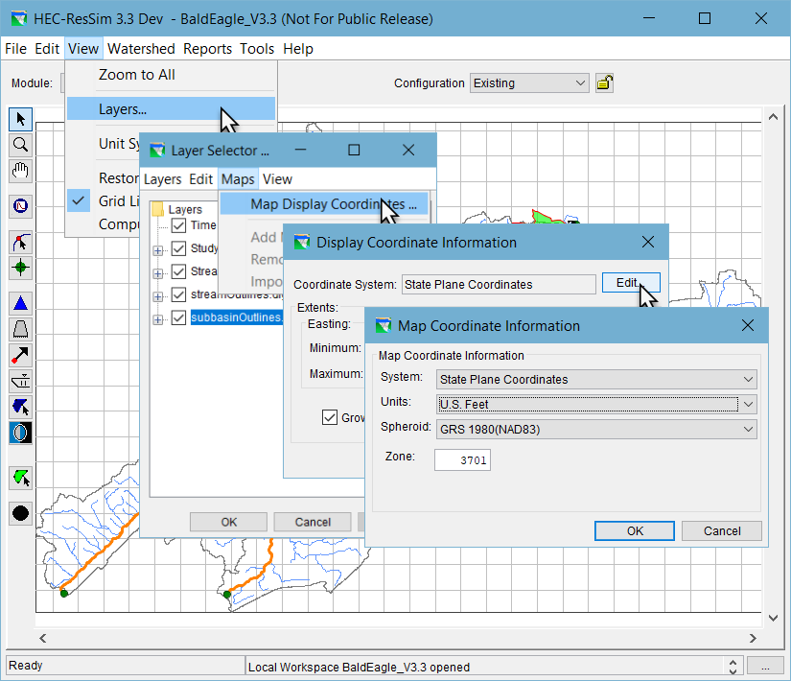The height and width of the screenshot is (681, 791).
Task: Expand the streamOutlines layer tree node
Action: point(158,296)
